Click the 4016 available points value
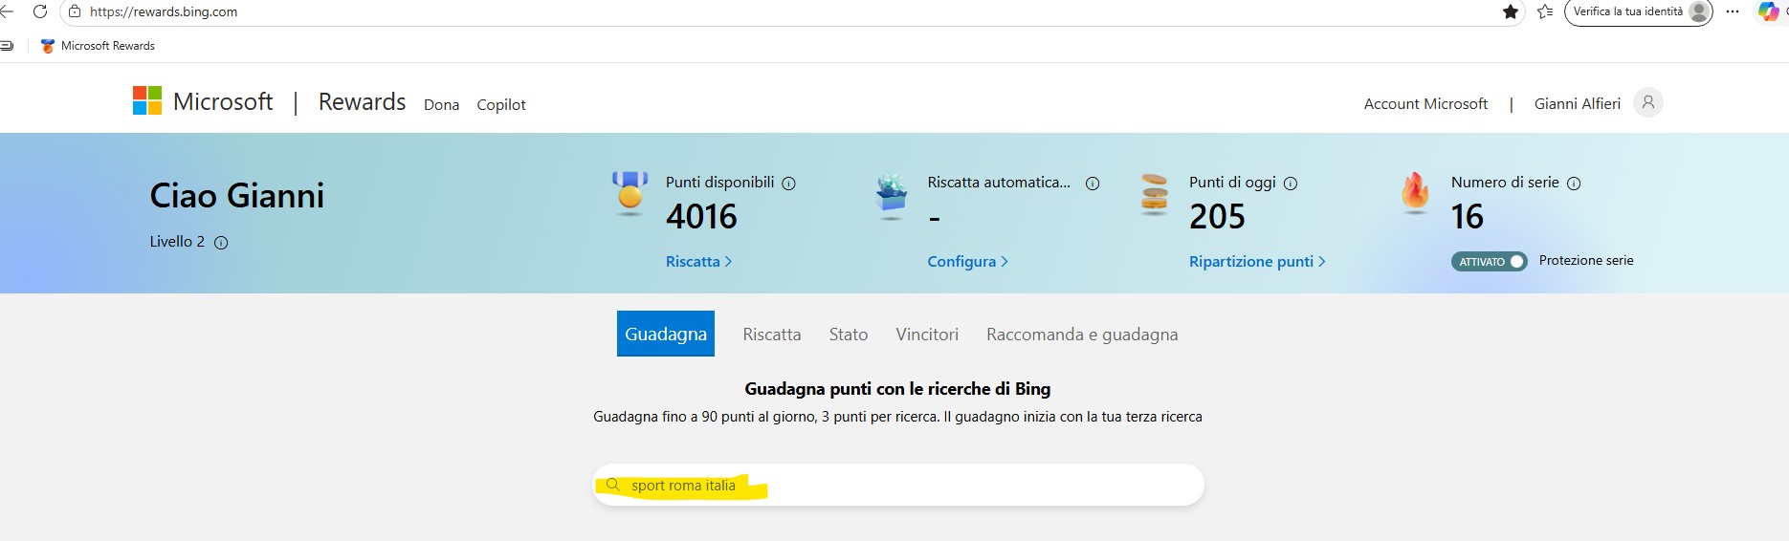 tap(701, 217)
